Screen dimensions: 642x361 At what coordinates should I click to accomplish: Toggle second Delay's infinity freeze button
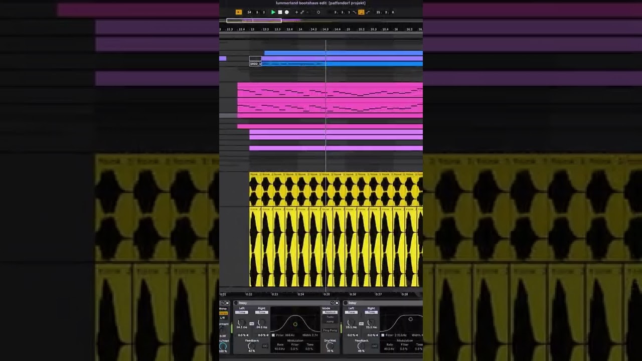tap(375, 346)
